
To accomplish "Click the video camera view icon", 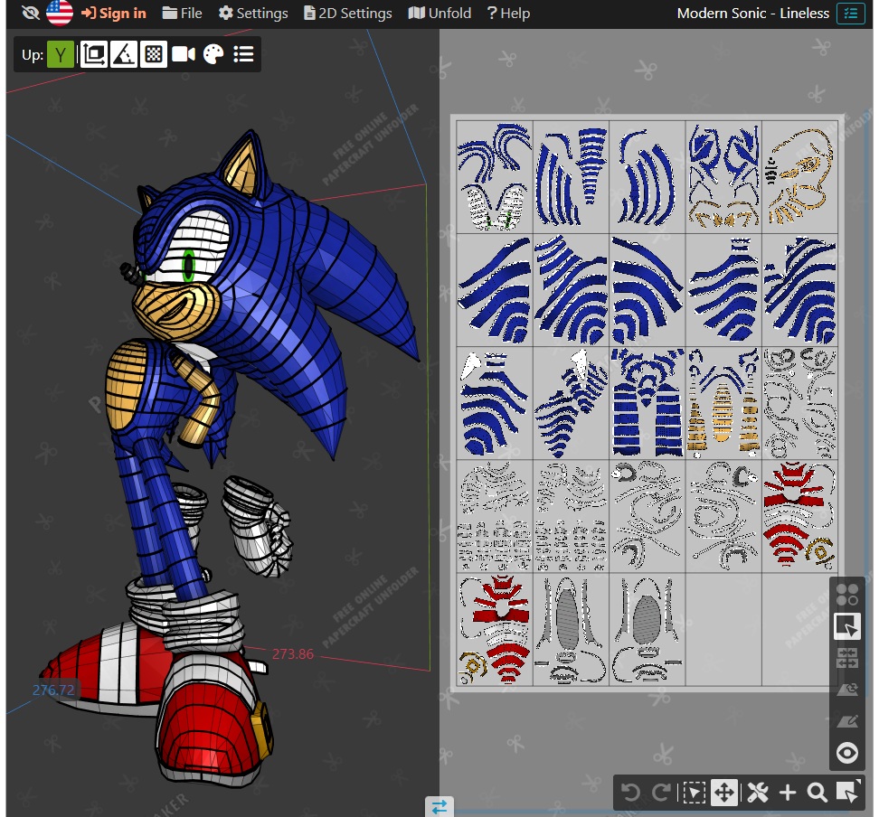I will click(x=184, y=55).
